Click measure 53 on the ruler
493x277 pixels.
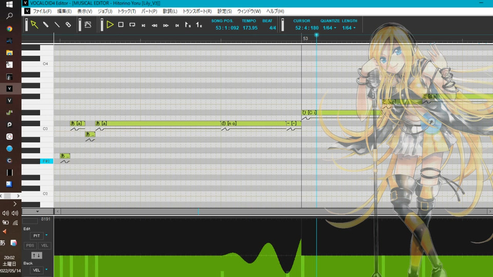[305, 38]
